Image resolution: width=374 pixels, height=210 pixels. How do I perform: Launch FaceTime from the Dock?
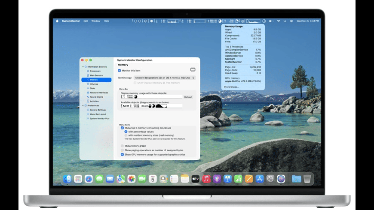point(142,179)
